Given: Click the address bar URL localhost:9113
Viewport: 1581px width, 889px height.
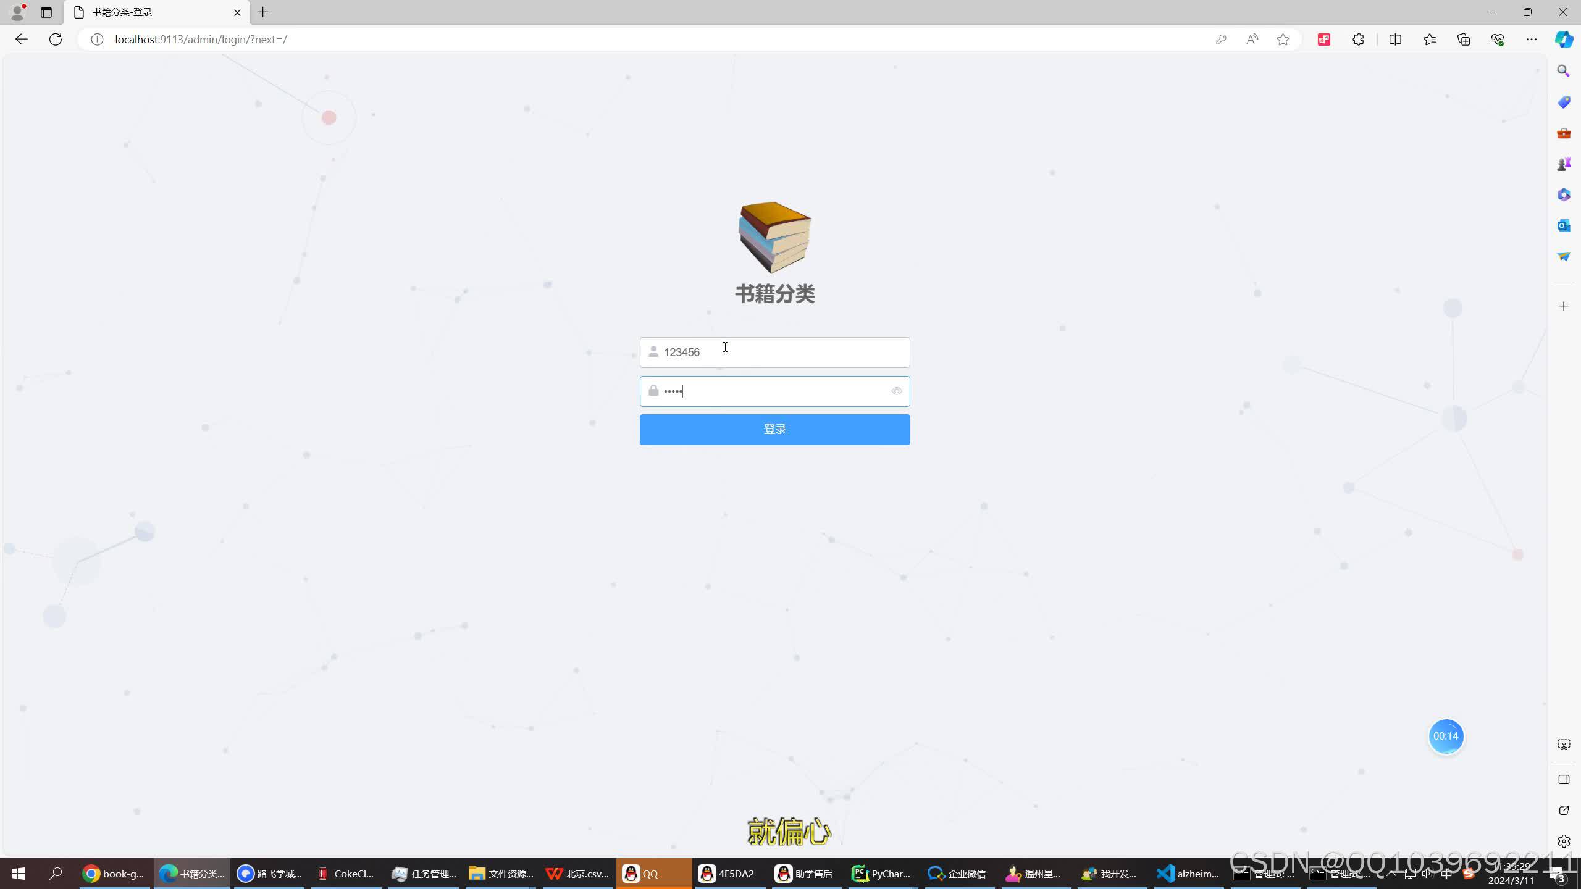Looking at the screenshot, I should [x=201, y=40].
